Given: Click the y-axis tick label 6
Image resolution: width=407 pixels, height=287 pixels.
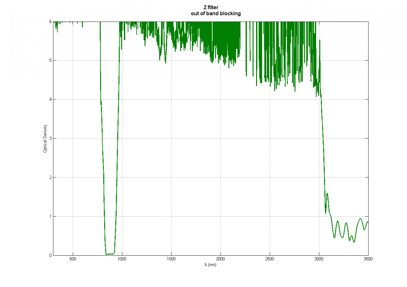Looking at the screenshot, I should tap(50, 22).
